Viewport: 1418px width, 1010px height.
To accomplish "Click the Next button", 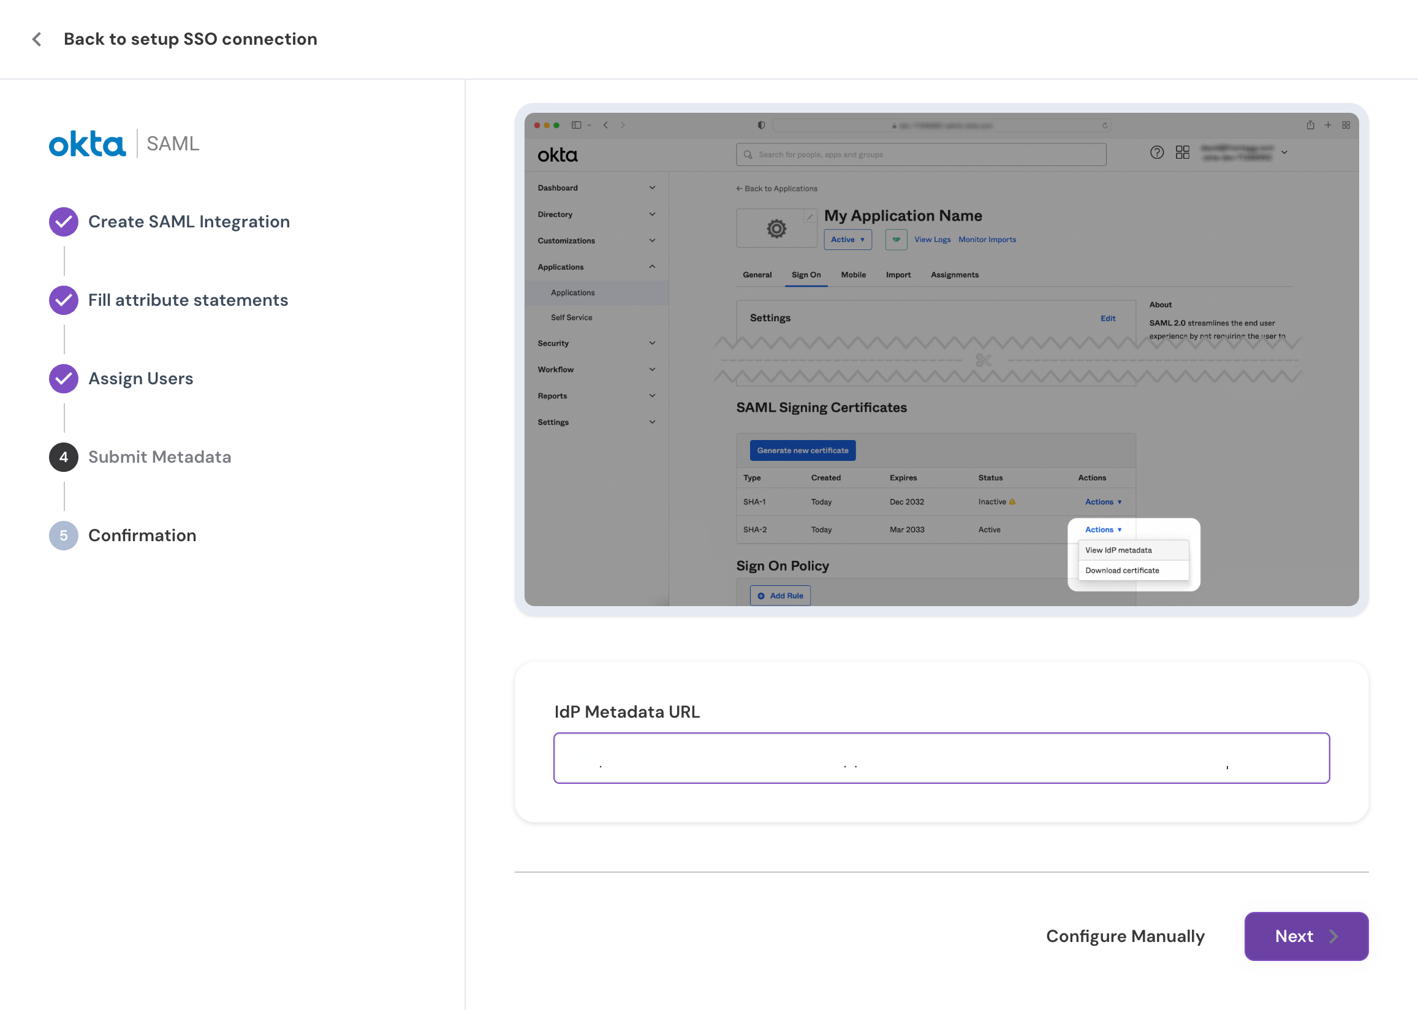I will pyautogui.click(x=1306, y=936).
